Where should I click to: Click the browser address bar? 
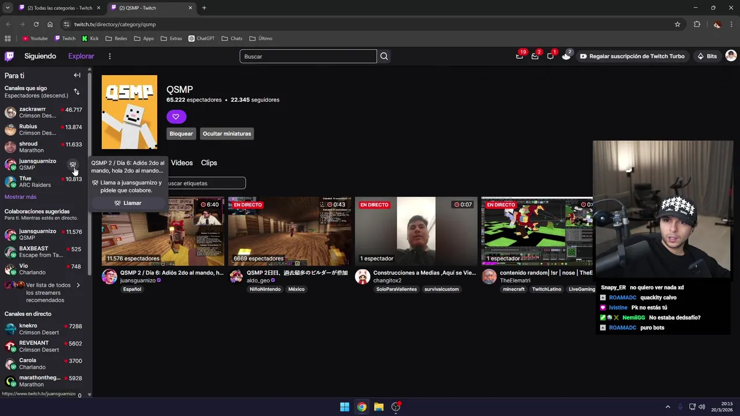(370, 24)
